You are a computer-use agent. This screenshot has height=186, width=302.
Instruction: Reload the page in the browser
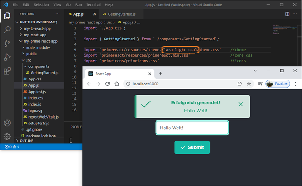(108, 84)
